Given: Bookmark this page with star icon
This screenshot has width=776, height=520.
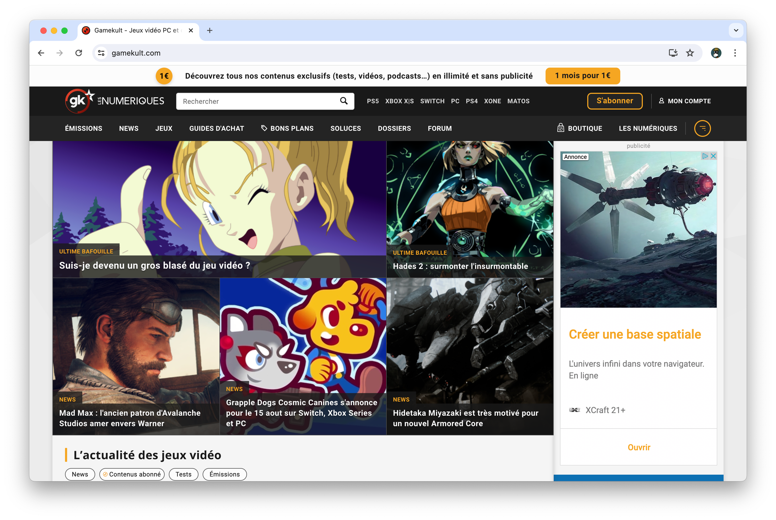Looking at the screenshot, I should pos(690,53).
